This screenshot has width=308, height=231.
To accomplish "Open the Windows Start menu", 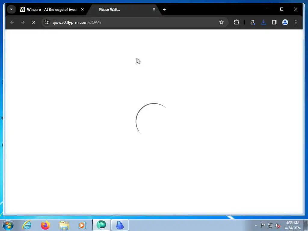I will pos(8,225).
